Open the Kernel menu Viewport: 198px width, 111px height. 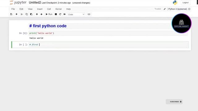tap(58, 9)
